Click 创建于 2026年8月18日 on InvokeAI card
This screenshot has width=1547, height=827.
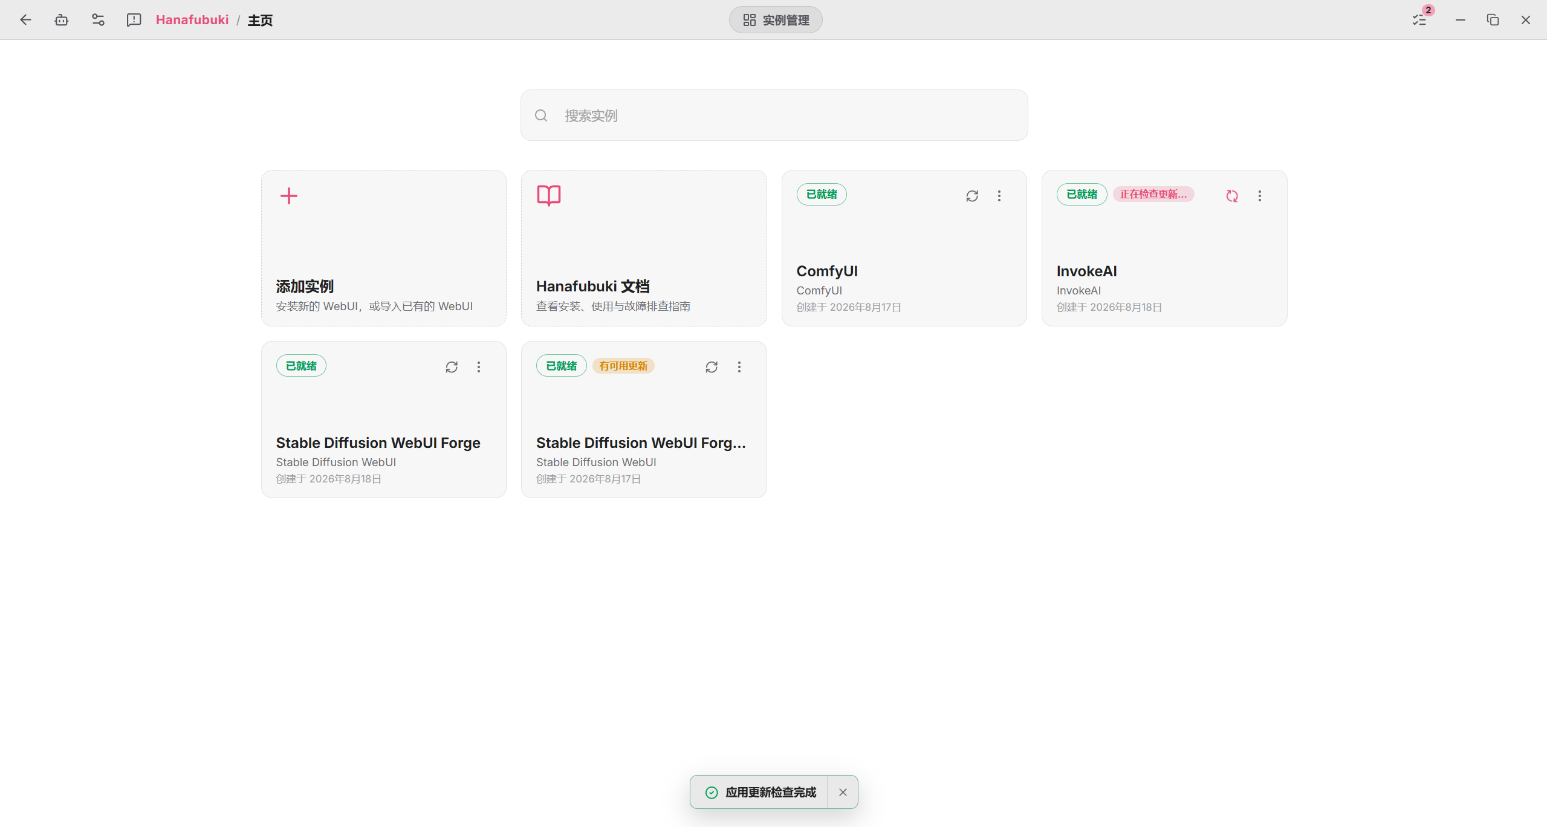click(1109, 307)
